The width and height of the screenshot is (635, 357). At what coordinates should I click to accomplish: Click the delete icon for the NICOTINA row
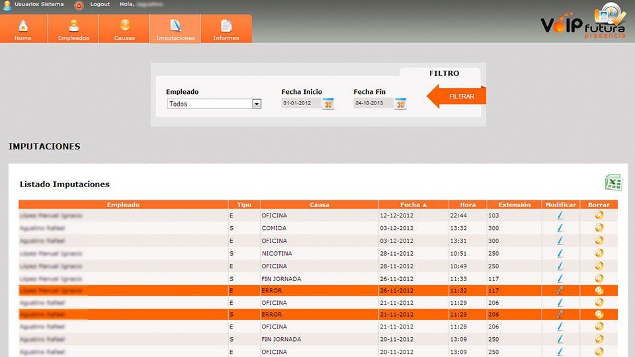[599, 253]
